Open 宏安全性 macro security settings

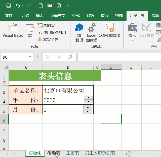pos(48,39)
